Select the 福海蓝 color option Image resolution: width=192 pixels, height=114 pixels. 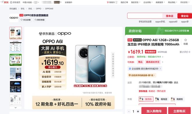tap(161, 99)
